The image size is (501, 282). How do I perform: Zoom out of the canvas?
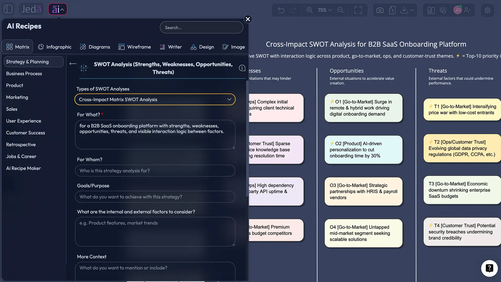click(341, 10)
